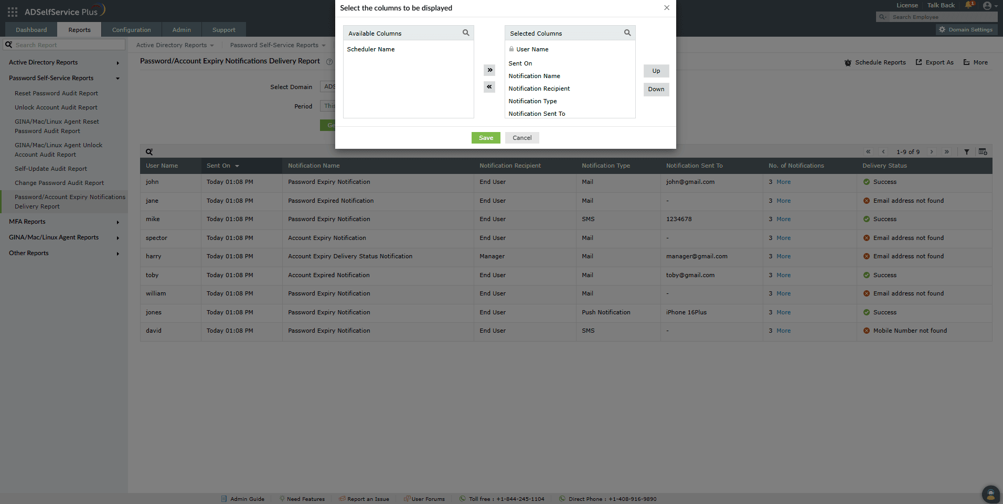
Task: Open the filter icon above the report table
Action: coord(967,152)
